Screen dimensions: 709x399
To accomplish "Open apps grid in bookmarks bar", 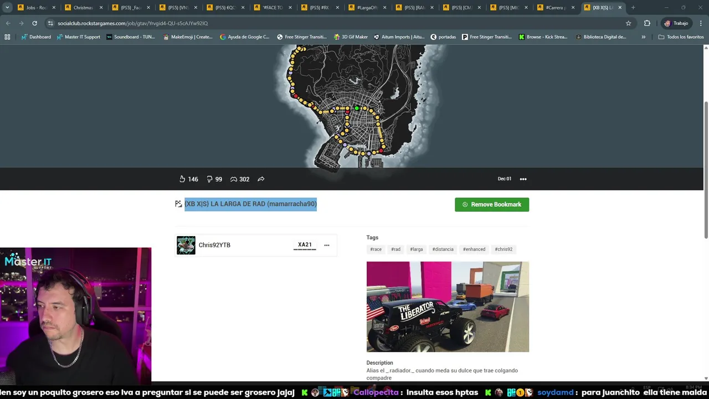I will [x=7, y=37].
